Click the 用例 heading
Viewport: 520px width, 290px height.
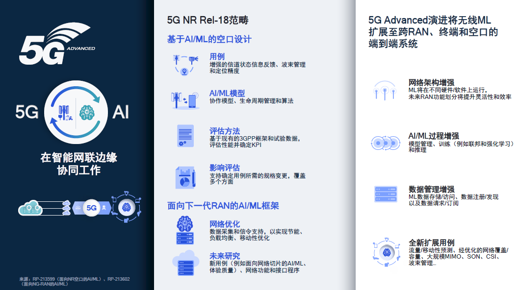217,57
